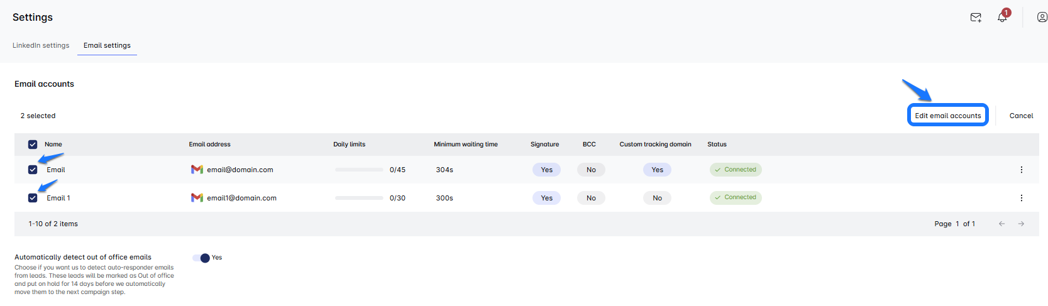Viewport: 1048px width, 306px height.
Task: Uncheck the Email account checkbox
Action: click(33, 170)
